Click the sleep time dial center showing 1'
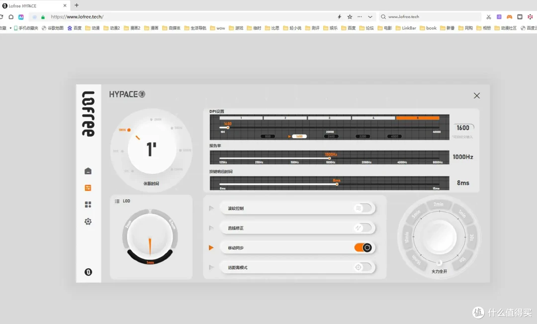 (151, 150)
